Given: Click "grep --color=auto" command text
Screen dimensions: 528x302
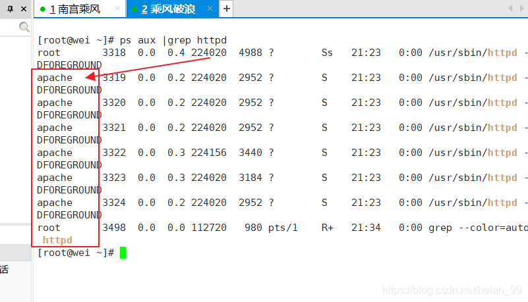Looking at the screenshot, I should coord(478,228).
